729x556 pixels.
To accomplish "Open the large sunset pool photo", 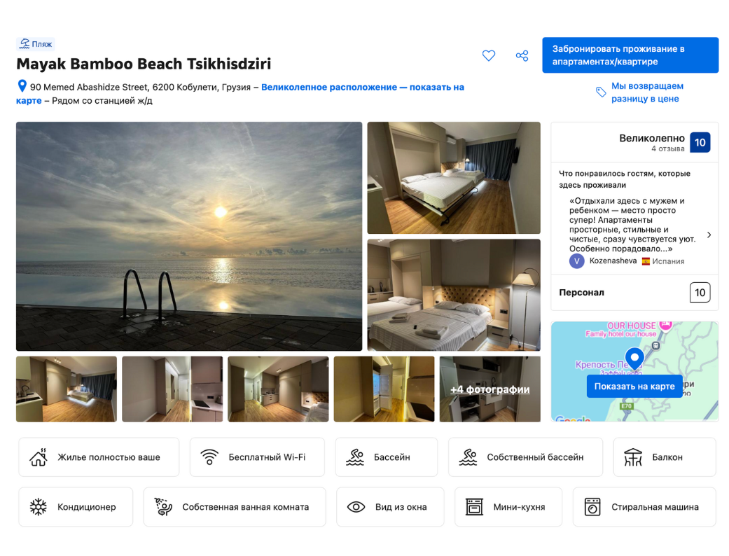I will 189,236.
